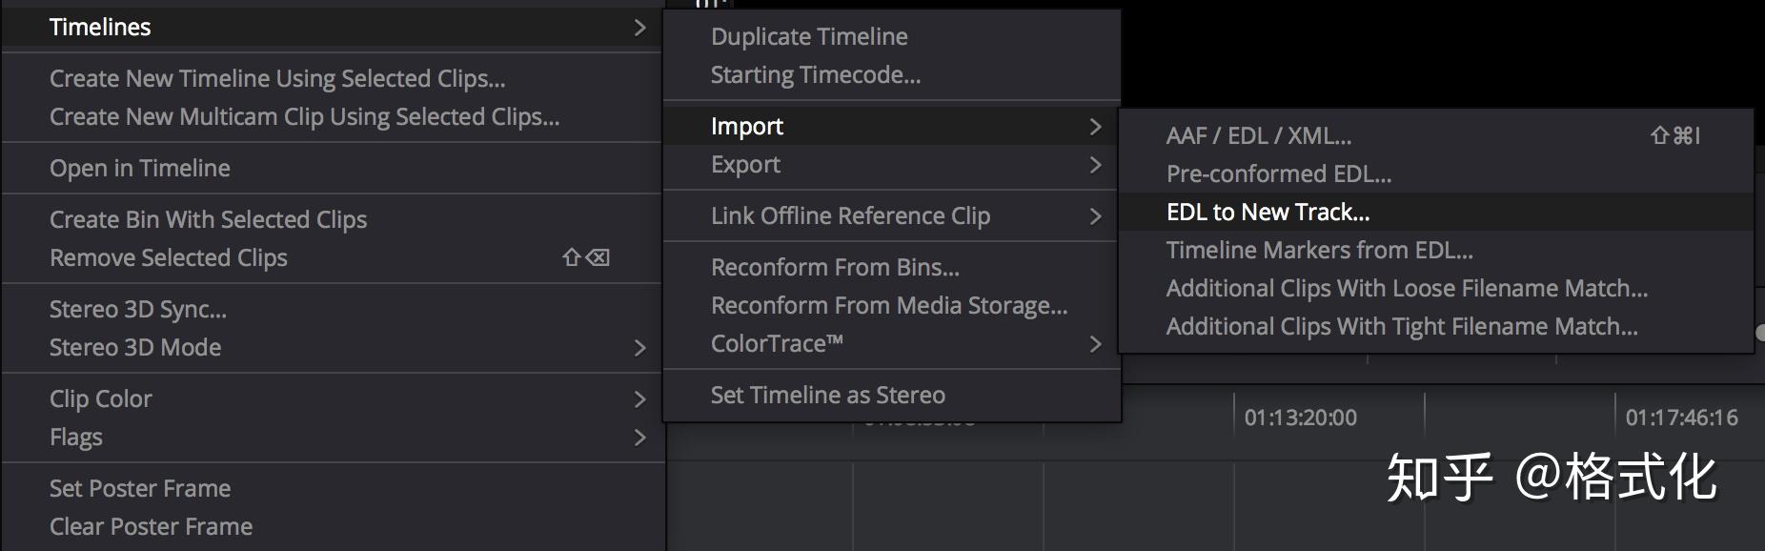Choose Additional Clips With Tight Filename Match
1765x551 pixels.
(x=1402, y=327)
